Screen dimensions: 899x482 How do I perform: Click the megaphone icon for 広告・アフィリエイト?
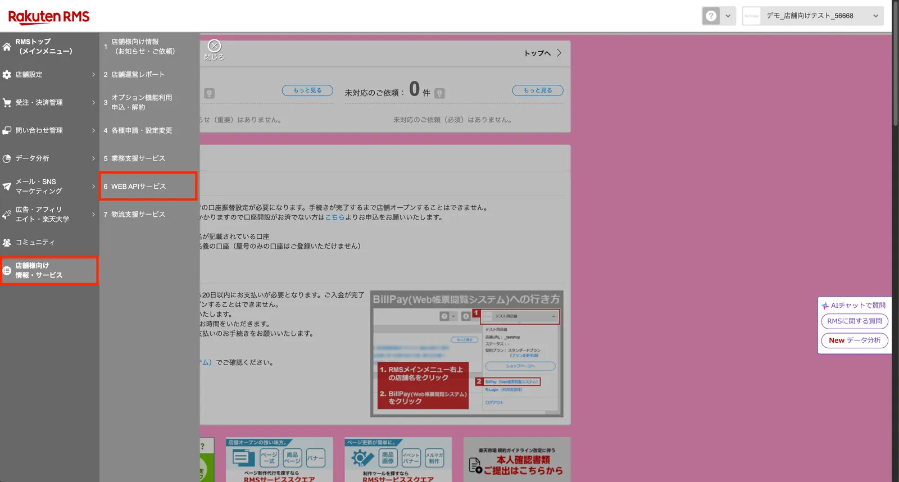point(7,215)
